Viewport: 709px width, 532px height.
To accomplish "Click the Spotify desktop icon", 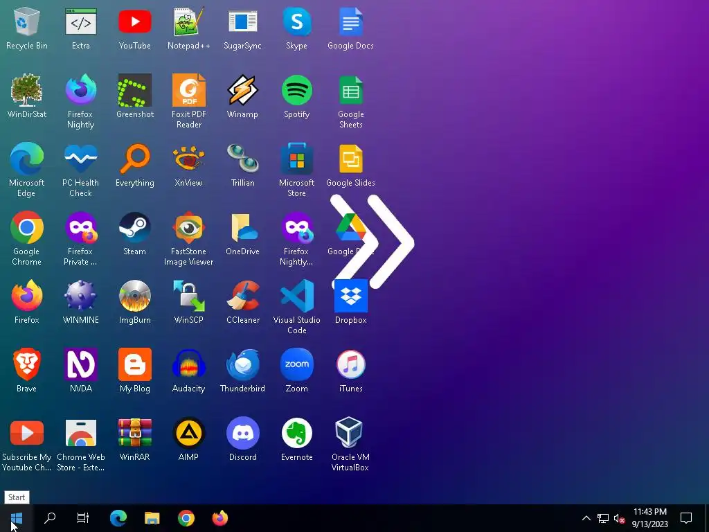I will tap(296, 90).
